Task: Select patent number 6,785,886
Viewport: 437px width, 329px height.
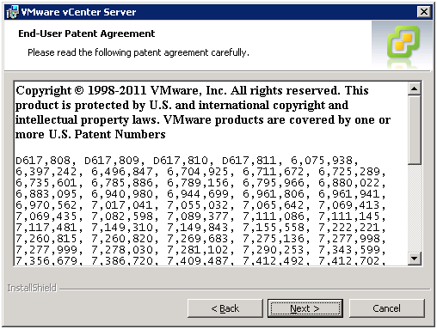Action: [122, 183]
